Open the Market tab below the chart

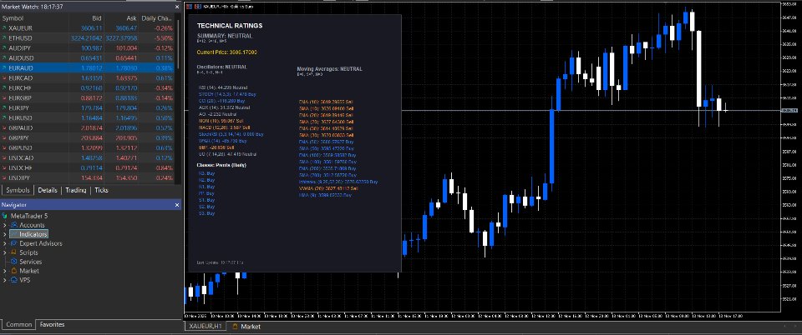click(246, 327)
